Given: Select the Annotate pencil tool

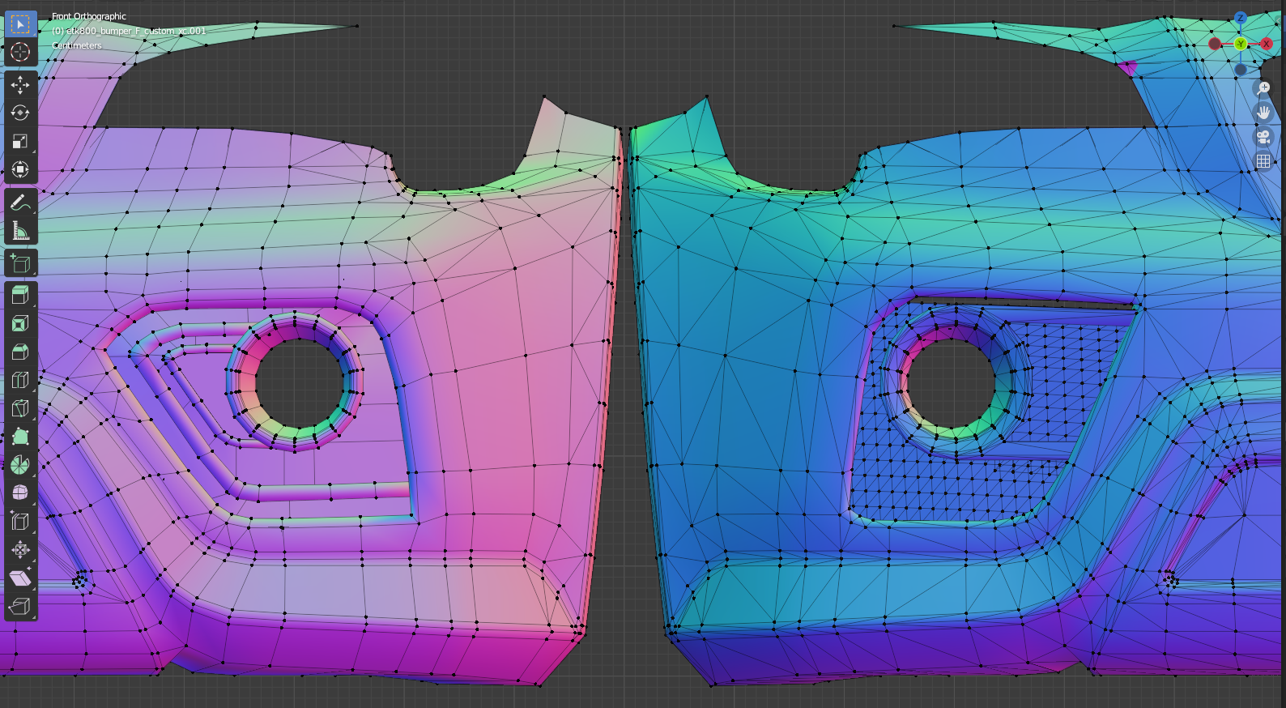Looking at the screenshot, I should [x=20, y=203].
